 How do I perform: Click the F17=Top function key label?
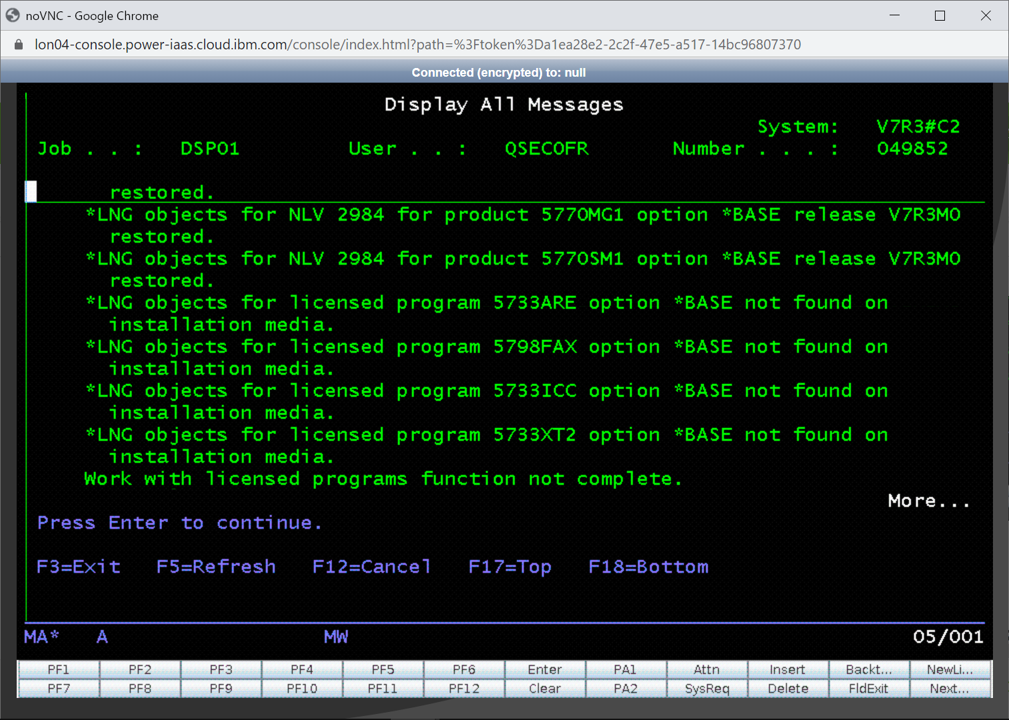pos(510,567)
